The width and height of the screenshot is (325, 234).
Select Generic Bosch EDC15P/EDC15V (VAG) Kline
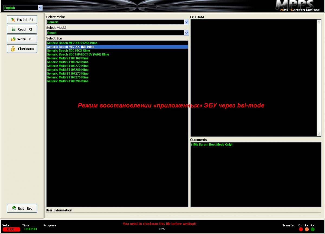coord(117,54)
